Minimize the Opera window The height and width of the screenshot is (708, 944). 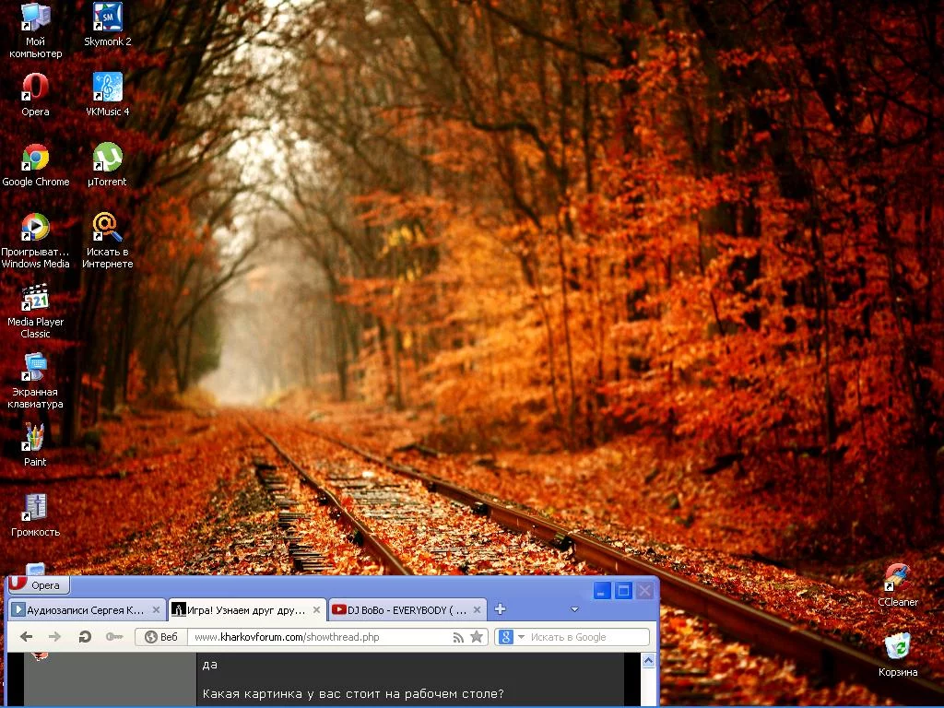click(602, 591)
